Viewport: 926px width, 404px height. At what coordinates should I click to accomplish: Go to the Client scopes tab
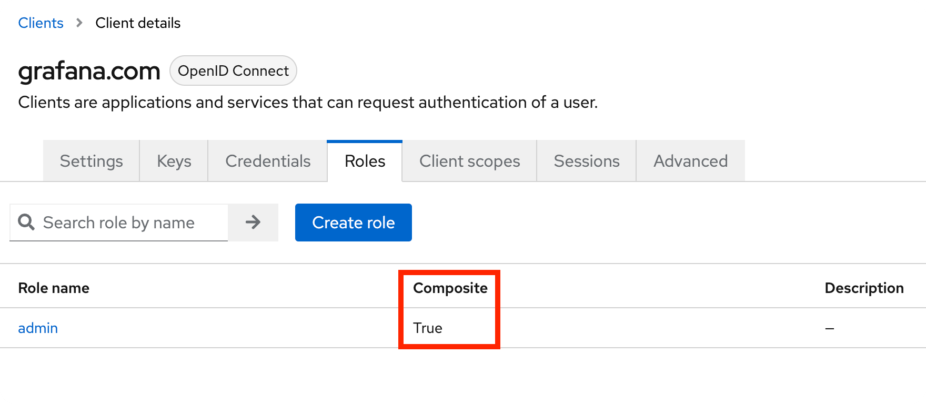(469, 161)
